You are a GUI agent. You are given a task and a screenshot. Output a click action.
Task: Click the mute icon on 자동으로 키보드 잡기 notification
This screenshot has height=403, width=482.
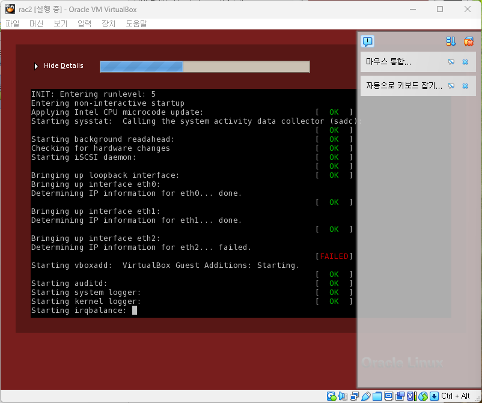[451, 86]
